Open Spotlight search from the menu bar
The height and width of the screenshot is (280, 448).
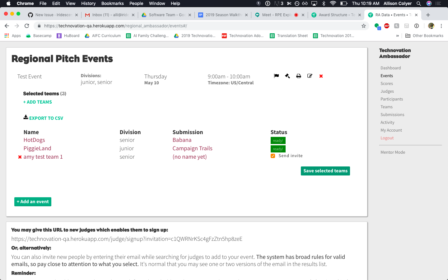tap(418, 3)
